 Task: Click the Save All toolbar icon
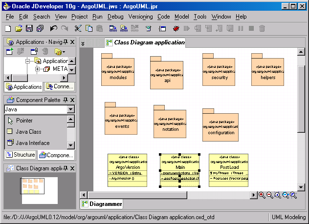(x=40, y=28)
